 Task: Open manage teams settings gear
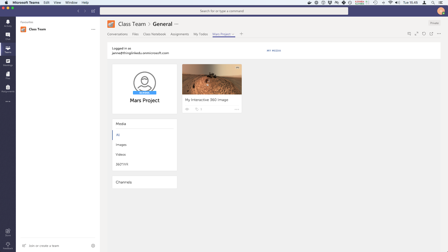93,246
